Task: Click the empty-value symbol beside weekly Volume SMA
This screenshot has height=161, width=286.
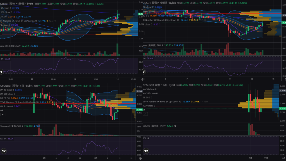Action: (x=175, y=126)
